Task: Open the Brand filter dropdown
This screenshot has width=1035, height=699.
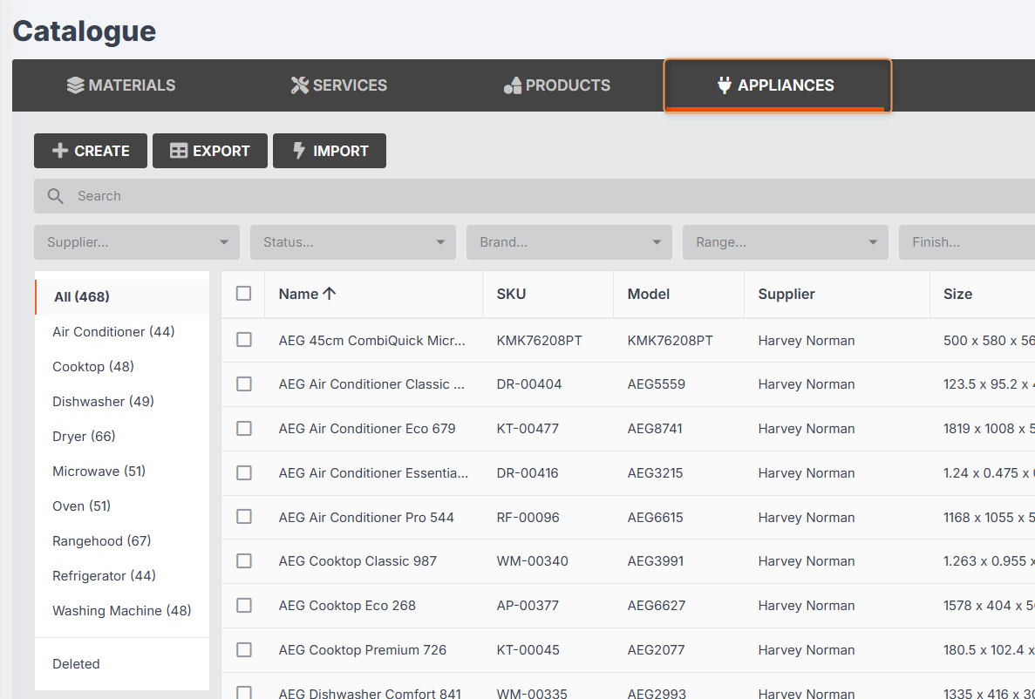Action: pyautogui.click(x=569, y=242)
